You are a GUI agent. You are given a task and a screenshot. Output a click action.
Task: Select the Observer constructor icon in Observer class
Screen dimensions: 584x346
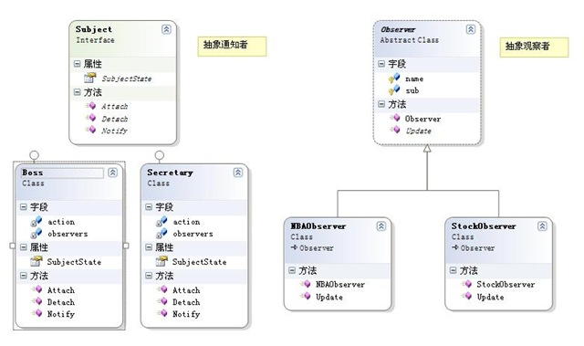pos(395,118)
